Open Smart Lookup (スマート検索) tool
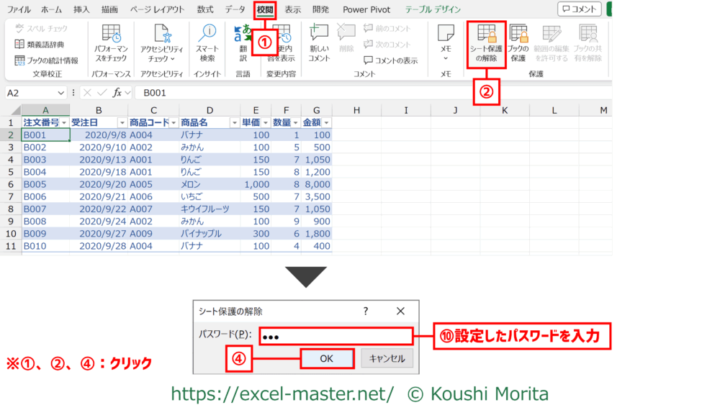This screenshot has width=720, height=405. tap(207, 43)
